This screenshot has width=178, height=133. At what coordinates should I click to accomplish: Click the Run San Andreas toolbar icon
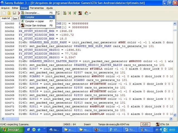[80, 13]
